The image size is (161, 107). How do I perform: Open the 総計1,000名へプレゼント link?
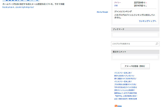point(124,76)
